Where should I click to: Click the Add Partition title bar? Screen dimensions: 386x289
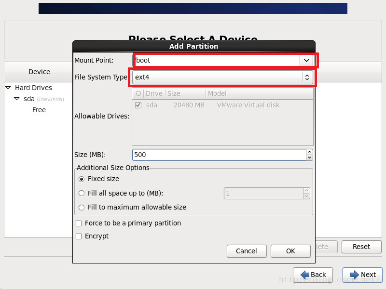194,46
